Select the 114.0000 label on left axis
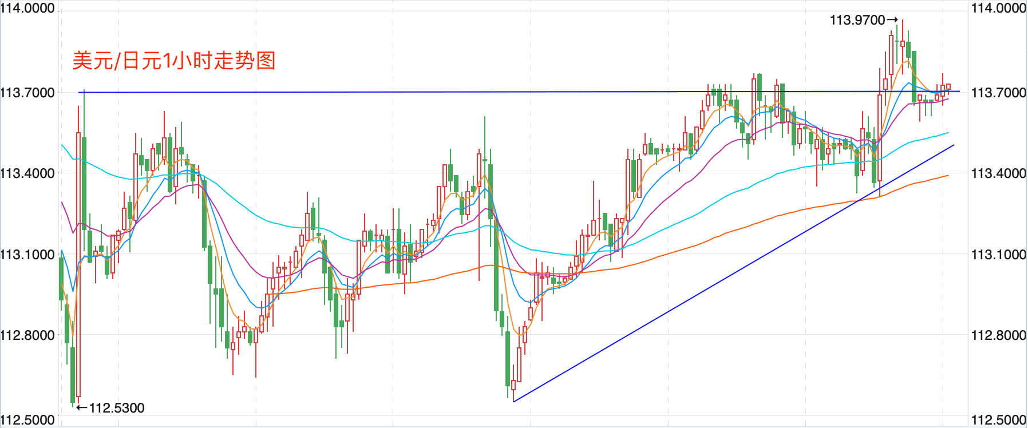Screen dimensions: 1028x428 coord(27,8)
